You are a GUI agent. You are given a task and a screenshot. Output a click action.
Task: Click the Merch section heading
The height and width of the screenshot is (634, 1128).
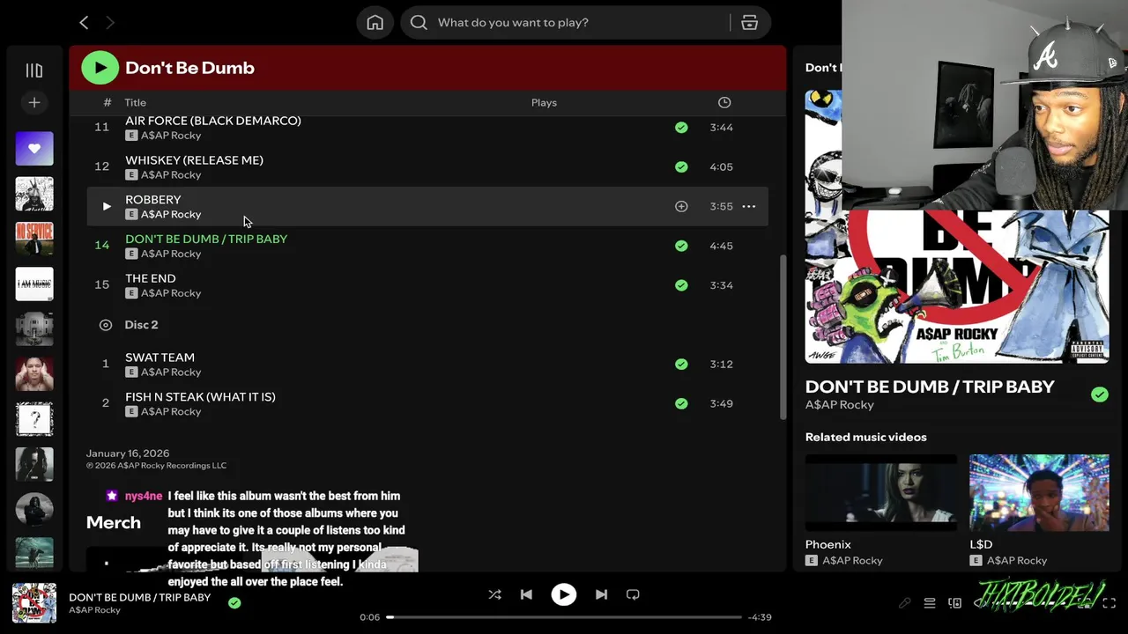click(114, 523)
